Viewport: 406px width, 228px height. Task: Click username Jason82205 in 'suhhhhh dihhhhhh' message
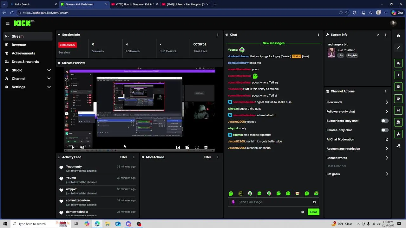[237, 148]
